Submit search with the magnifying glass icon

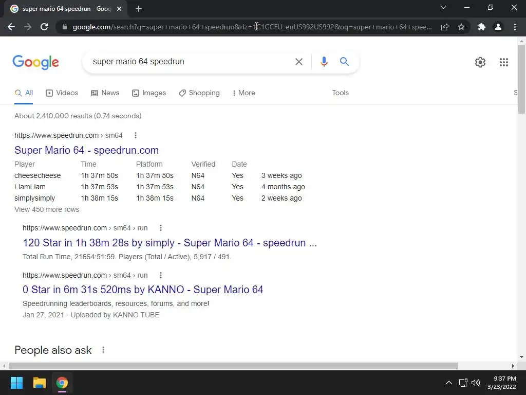344,62
